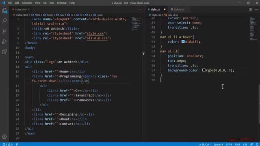Open the Source Control view
Screen dimensions: 260x146
4,31
